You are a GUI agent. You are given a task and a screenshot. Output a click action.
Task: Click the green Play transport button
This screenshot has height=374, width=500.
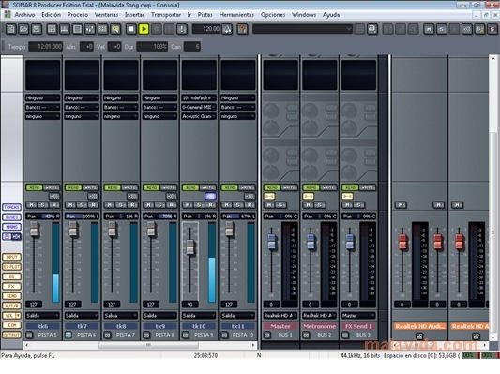tap(144, 29)
